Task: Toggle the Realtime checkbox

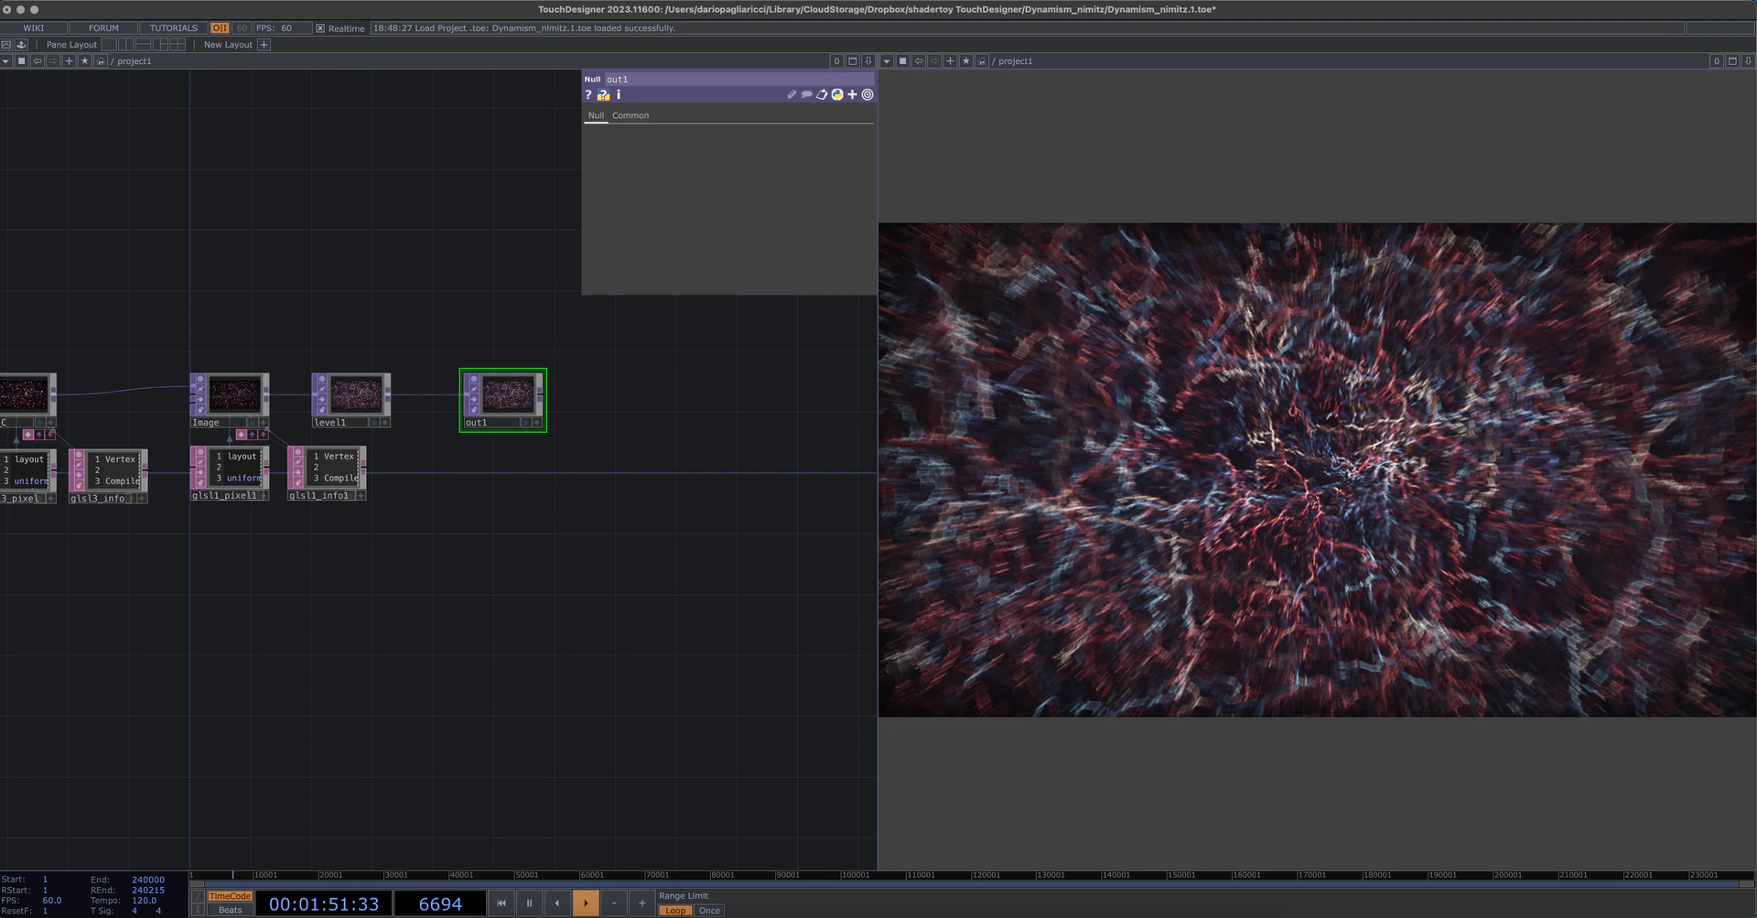Action: point(320,28)
